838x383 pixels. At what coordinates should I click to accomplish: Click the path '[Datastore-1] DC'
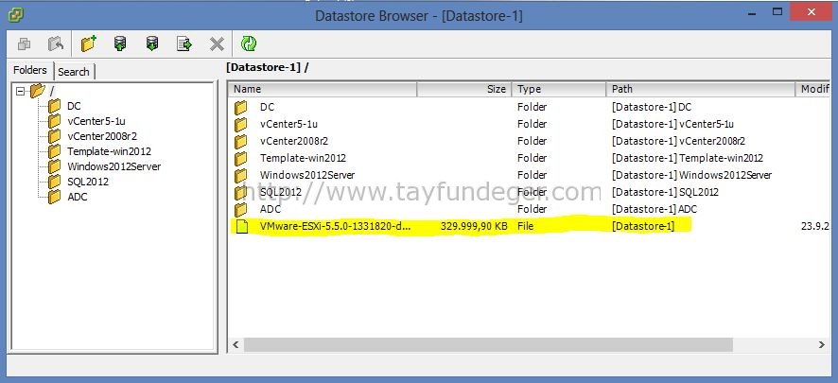point(652,107)
